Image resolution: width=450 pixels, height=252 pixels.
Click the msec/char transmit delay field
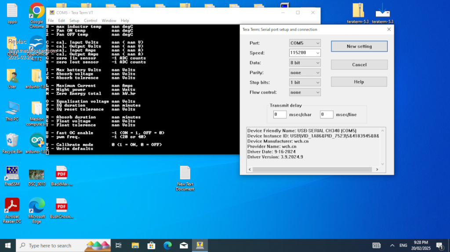(x=280, y=114)
